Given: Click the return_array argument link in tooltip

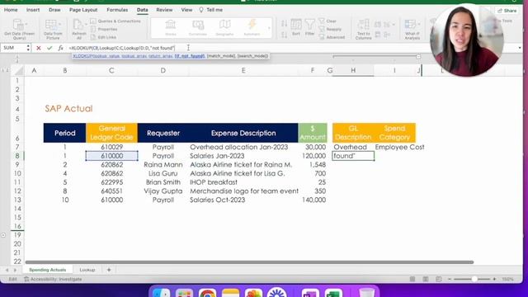Looking at the screenshot, I should (x=160, y=56).
